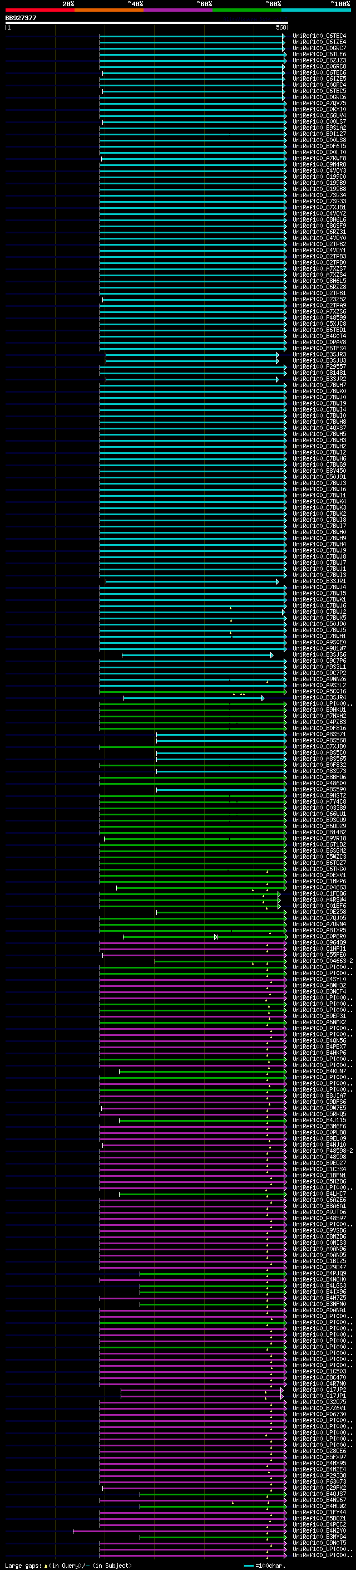This screenshot has width=356, height=1570.
Task: Select the UniRef100_B3SJS6 label
Action: [x=319, y=655]
